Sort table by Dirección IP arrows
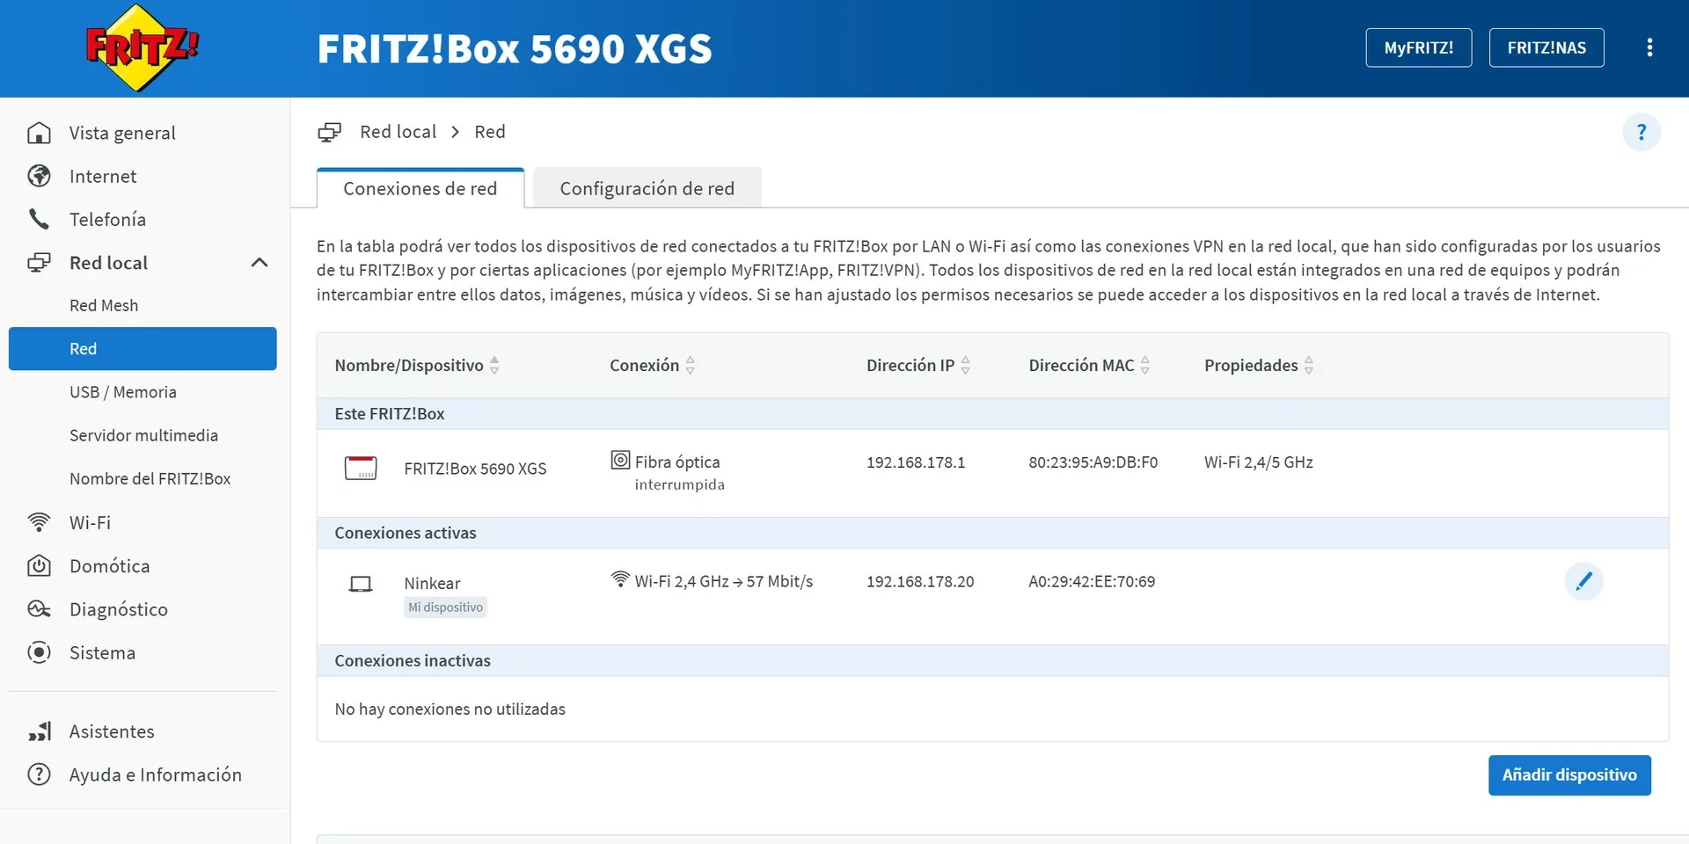The image size is (1689, 844). (965, 365)
